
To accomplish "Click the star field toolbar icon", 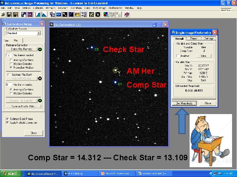I will click(71, 15).
